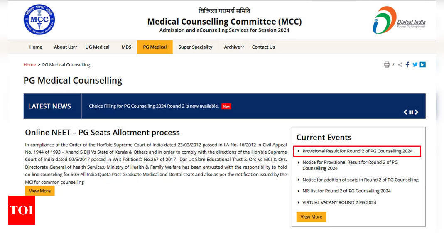Share page via Twitter icon
The height and width of the screenshot is (241, 444).
click(x=415, y=64)
